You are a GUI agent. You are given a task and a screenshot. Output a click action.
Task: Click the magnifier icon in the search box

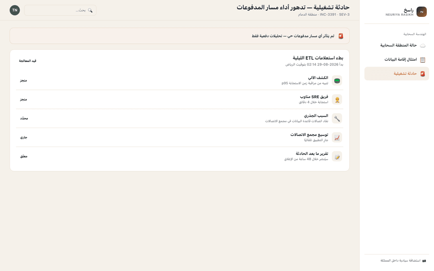click(x=90, y=10)
